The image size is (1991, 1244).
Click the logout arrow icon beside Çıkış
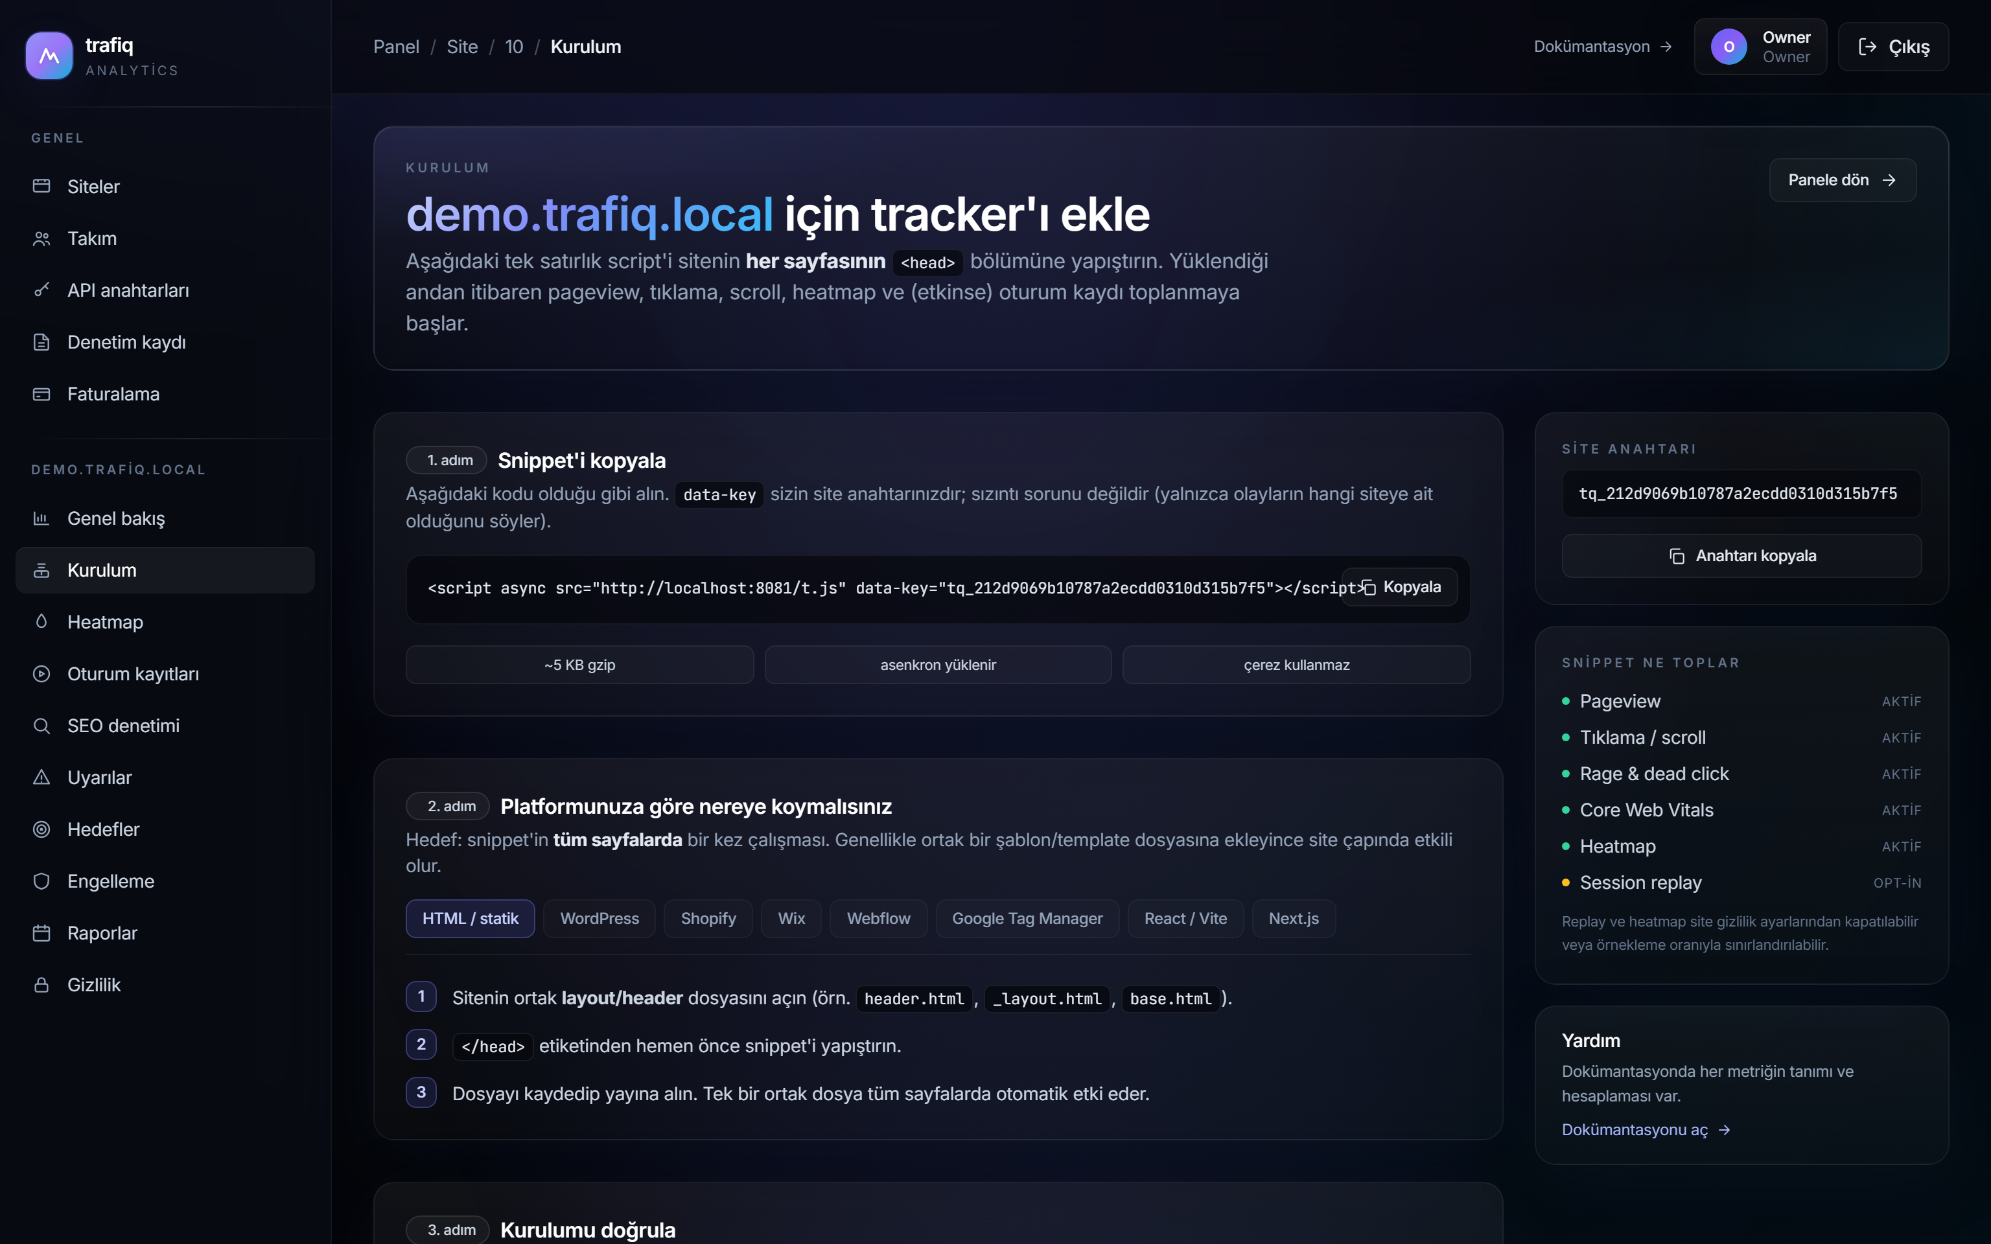(x=1867, y=47)
